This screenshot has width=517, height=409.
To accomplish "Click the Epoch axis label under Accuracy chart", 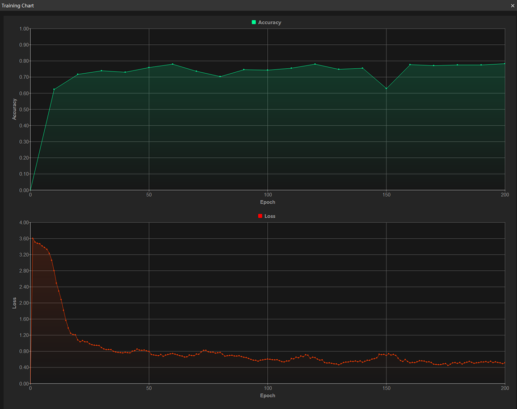I will pyautogui.click(x=267, y=202).
